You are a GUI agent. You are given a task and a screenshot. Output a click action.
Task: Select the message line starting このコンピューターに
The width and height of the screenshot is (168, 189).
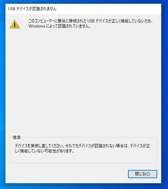pyautogui.click(x=91, y=21)
